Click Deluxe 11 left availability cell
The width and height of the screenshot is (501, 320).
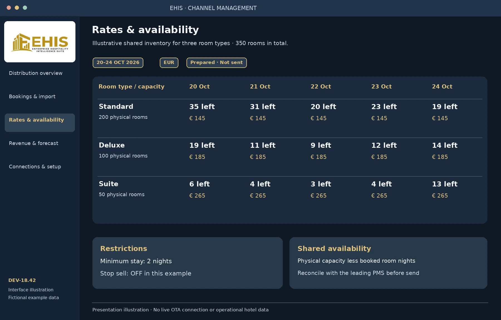coord(263,145)
